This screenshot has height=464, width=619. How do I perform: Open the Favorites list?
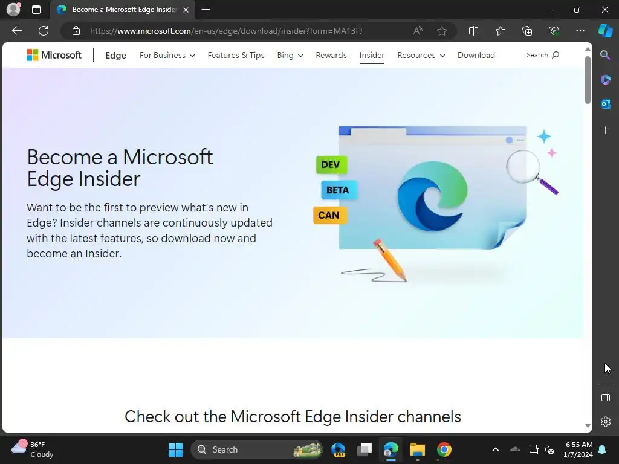click(x=500, y=31)
